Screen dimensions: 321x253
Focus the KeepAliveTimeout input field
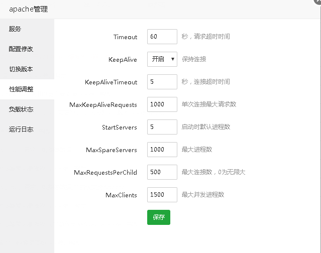pos(162,82)
